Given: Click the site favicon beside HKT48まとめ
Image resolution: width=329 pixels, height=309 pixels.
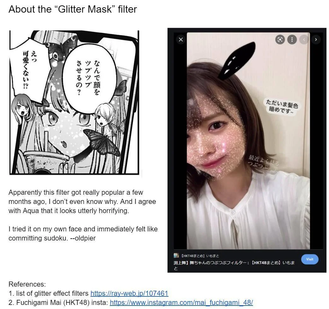Looking at the screenshot, I should pos(176,255).
